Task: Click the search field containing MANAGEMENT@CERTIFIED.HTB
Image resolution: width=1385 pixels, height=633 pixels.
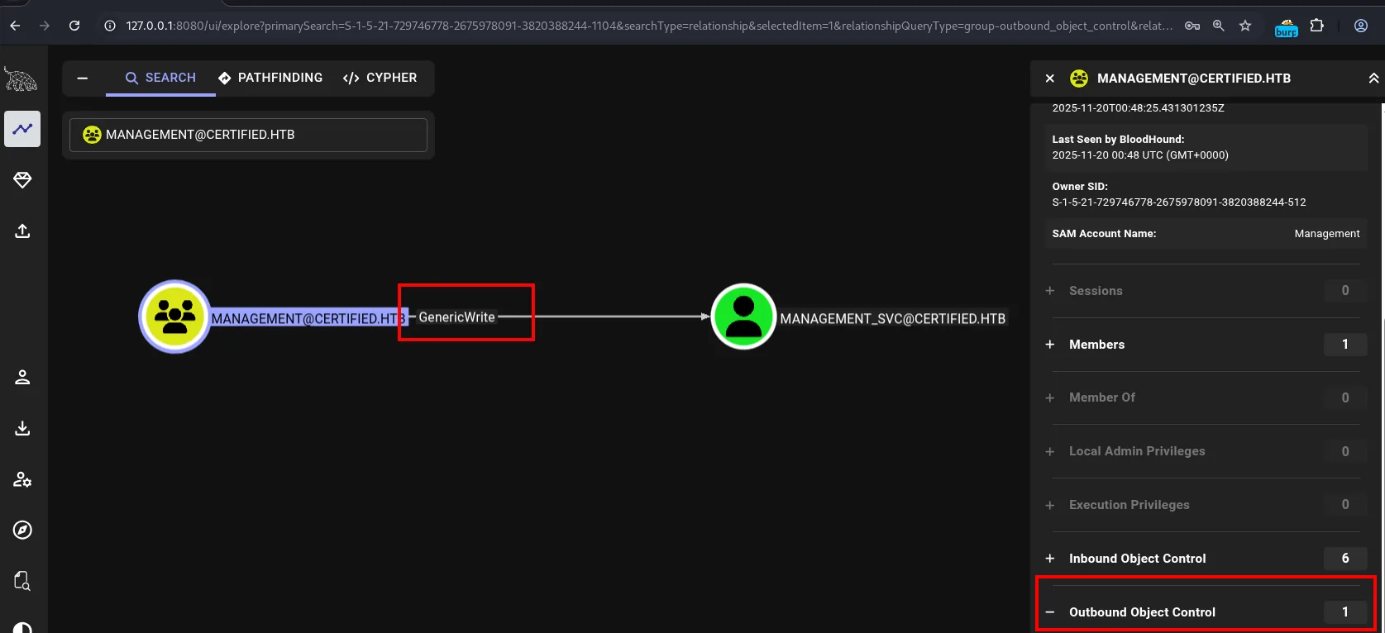Action: click(248, 135)
